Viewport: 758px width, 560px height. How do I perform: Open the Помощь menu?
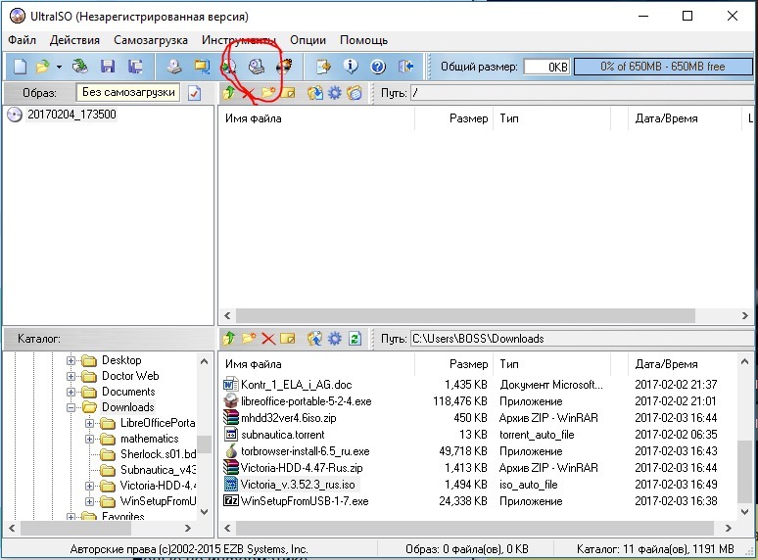click(363, 40)
